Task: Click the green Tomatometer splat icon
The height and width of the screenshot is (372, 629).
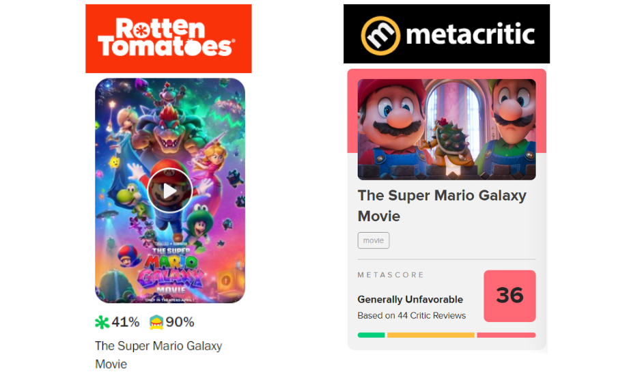Action: coord(102,322)
